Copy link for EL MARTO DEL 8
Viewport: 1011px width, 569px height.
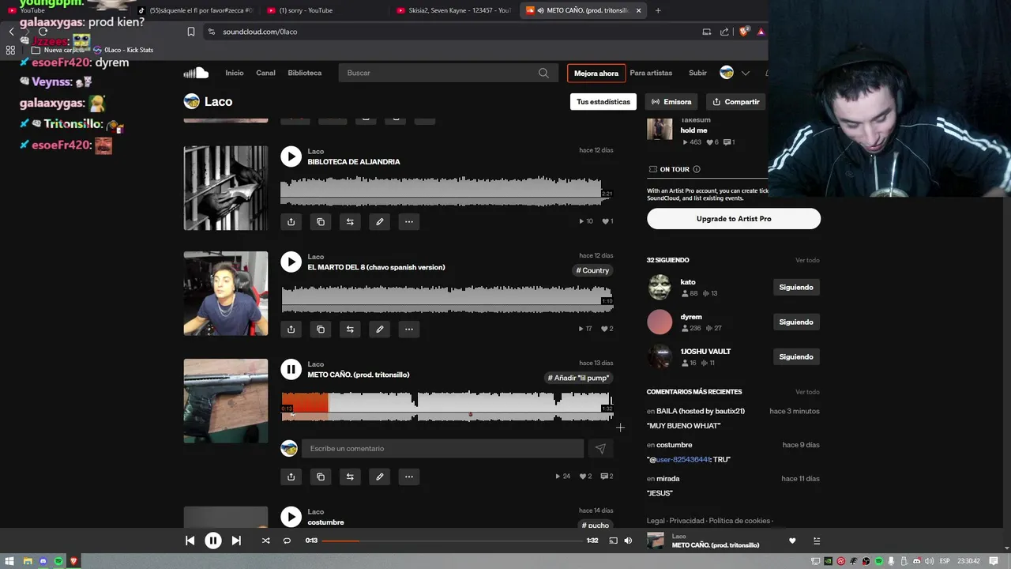coord(321,330)
